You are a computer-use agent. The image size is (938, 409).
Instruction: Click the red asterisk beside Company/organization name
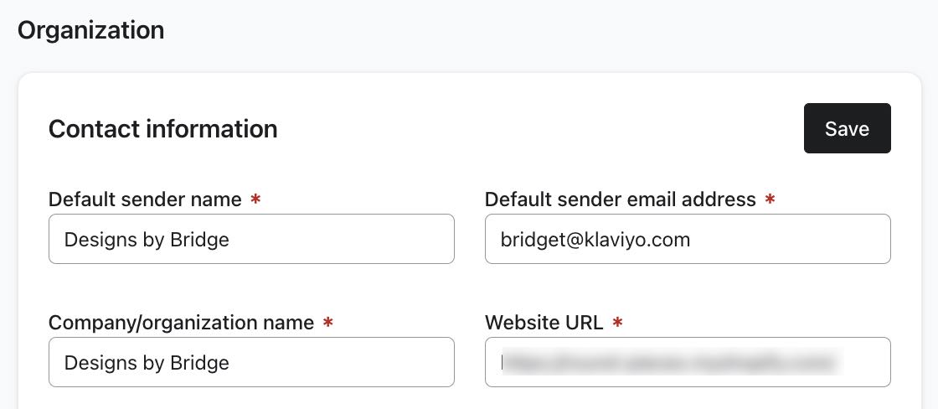click(x=327, y=323)
